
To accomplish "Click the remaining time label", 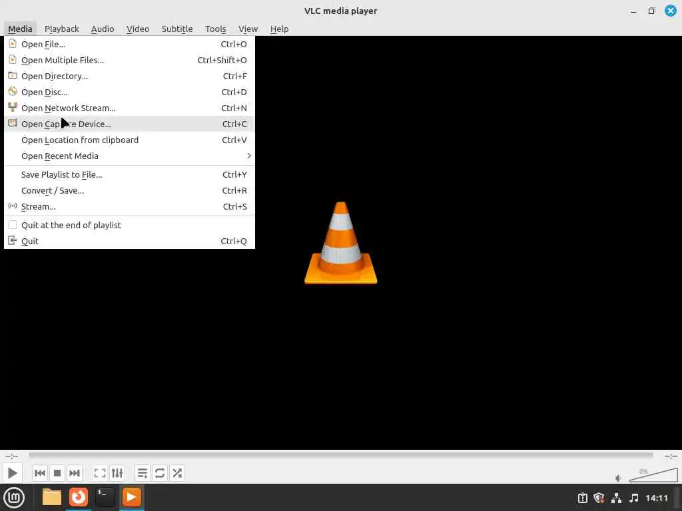I will [670, 456].
